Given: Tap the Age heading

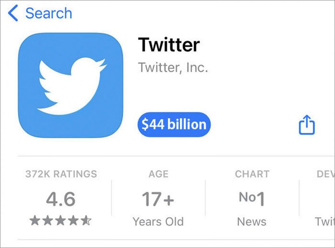Looking at the screenshot, I should 158,174.
